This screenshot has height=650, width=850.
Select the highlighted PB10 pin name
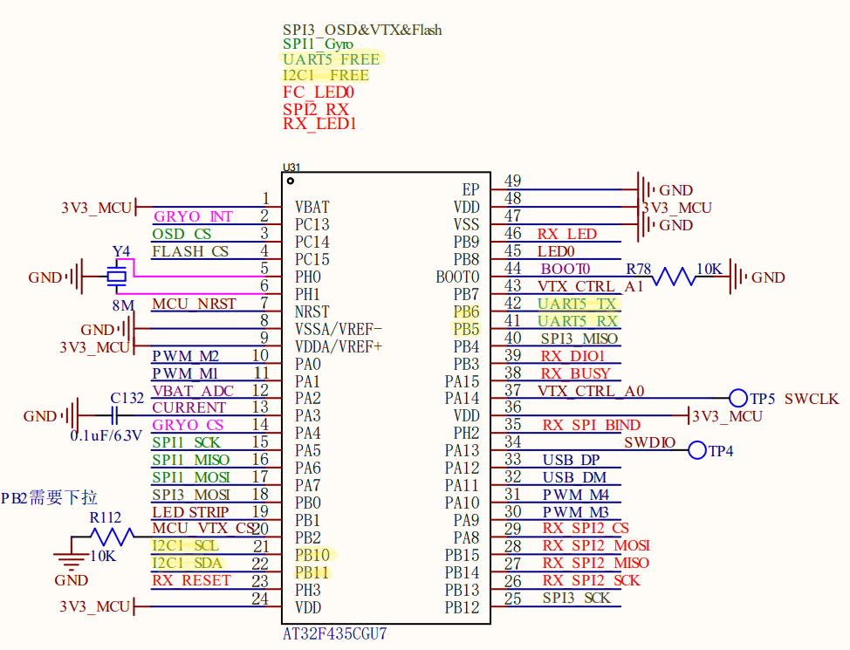coord(312,555)
